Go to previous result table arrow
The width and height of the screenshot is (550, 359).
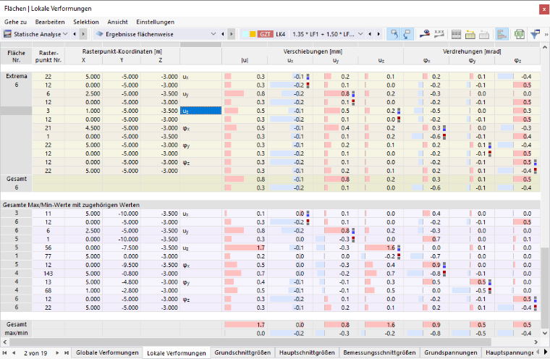click(223, 34)
